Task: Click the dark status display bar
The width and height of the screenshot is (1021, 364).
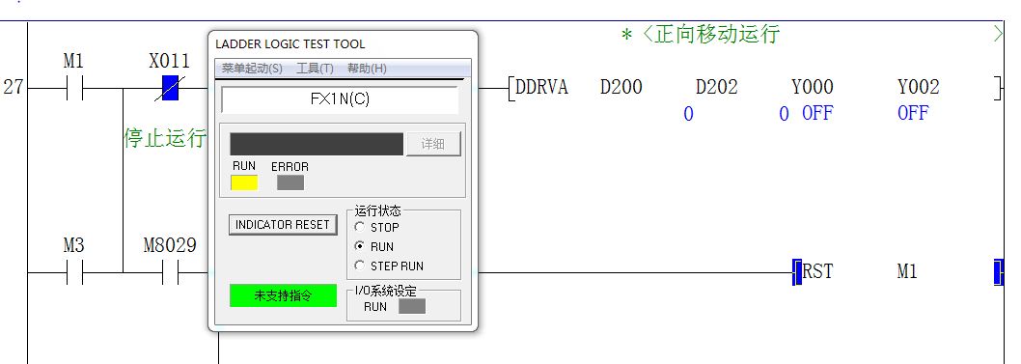Action: [317, 144]
